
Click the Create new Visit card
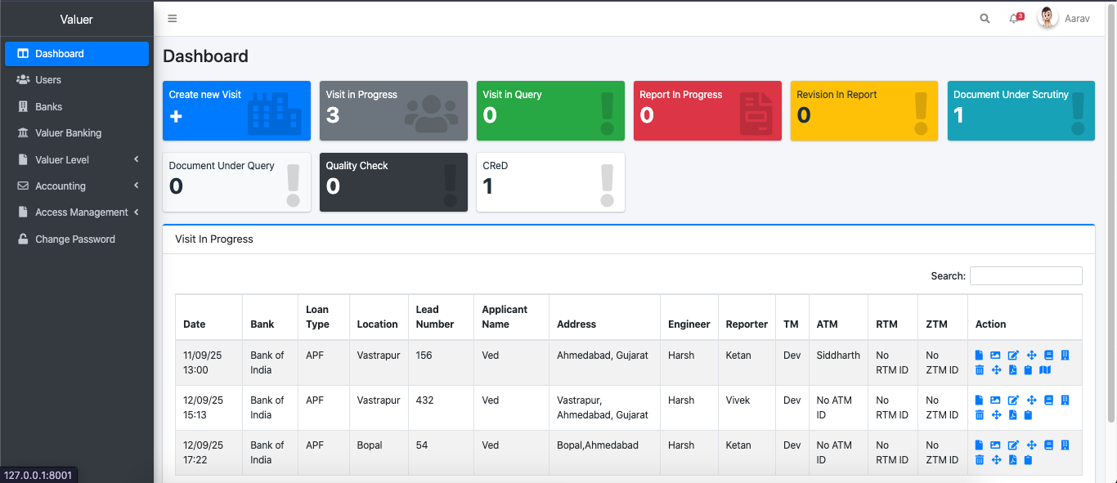236,110
